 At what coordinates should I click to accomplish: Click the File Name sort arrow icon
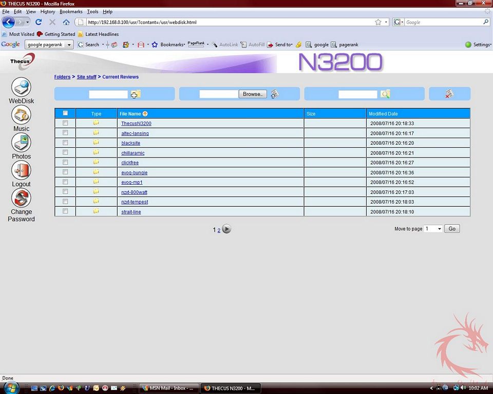click(145, 114)
